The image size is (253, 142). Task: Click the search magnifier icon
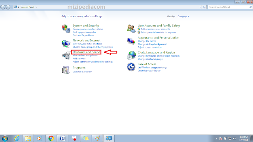[250, 7]
